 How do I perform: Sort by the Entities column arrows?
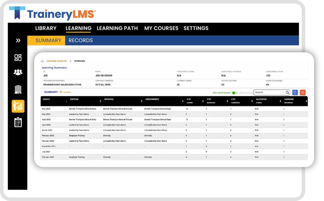click(100, 101)
